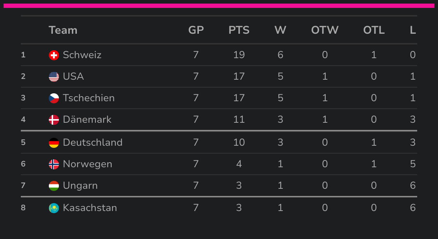438x239 pixels.
Task: Click the Hungary flag icon
Action: click(54, 186)
